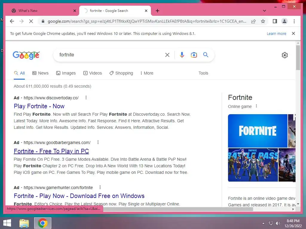Open options for gamerhunter.com ad
Screen dimensions: 306x229
coord(100,187)
